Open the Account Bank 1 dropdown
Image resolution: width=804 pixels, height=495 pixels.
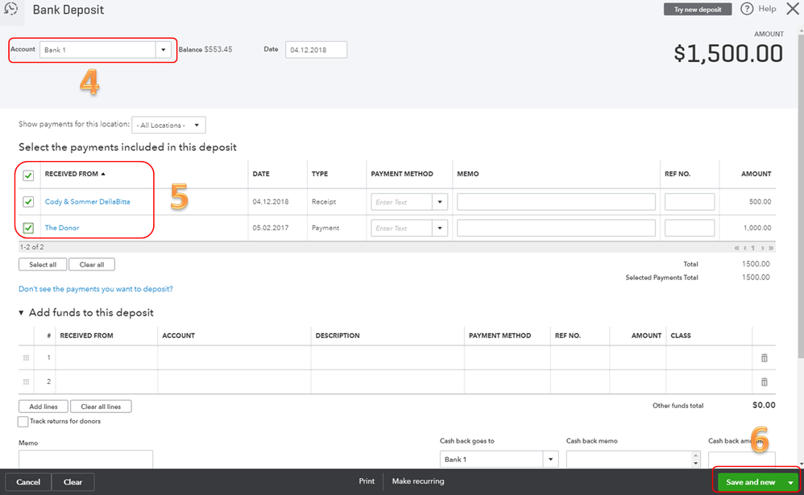tap(164, 50)
